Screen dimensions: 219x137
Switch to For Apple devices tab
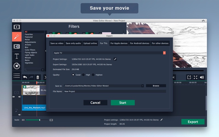(119, 43)
